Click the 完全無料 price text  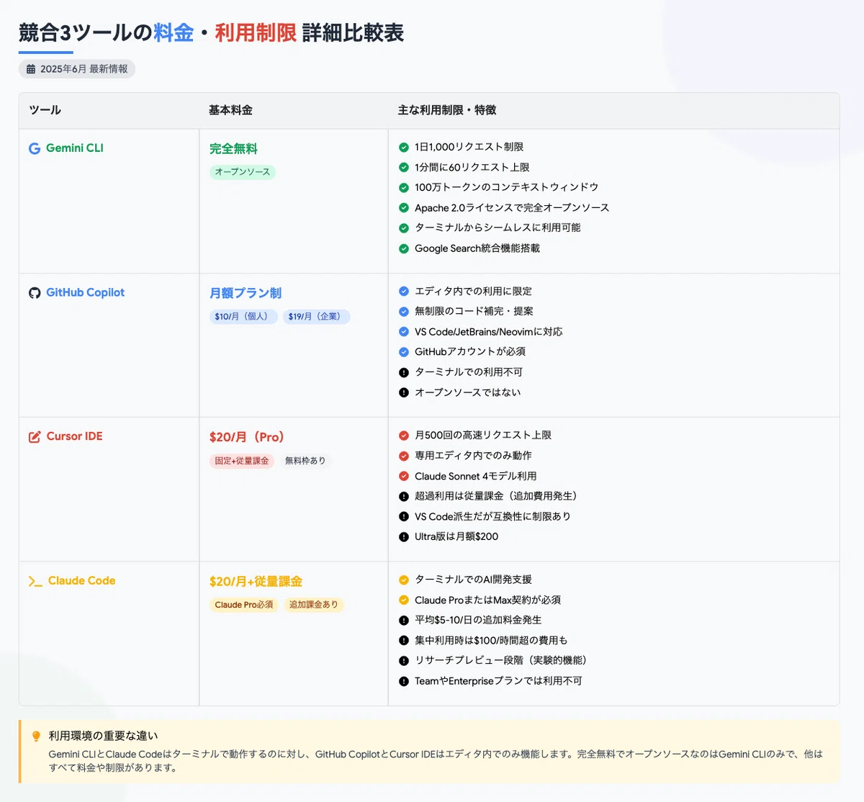pos(233,149)
